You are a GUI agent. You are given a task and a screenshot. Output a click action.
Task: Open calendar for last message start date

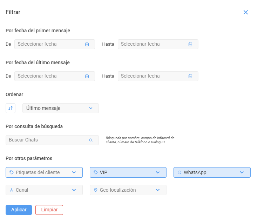coord(87,76)
